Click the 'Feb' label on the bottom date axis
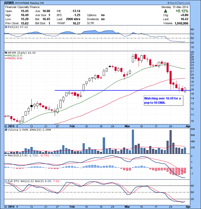The image size is (201, 209). 72,207
